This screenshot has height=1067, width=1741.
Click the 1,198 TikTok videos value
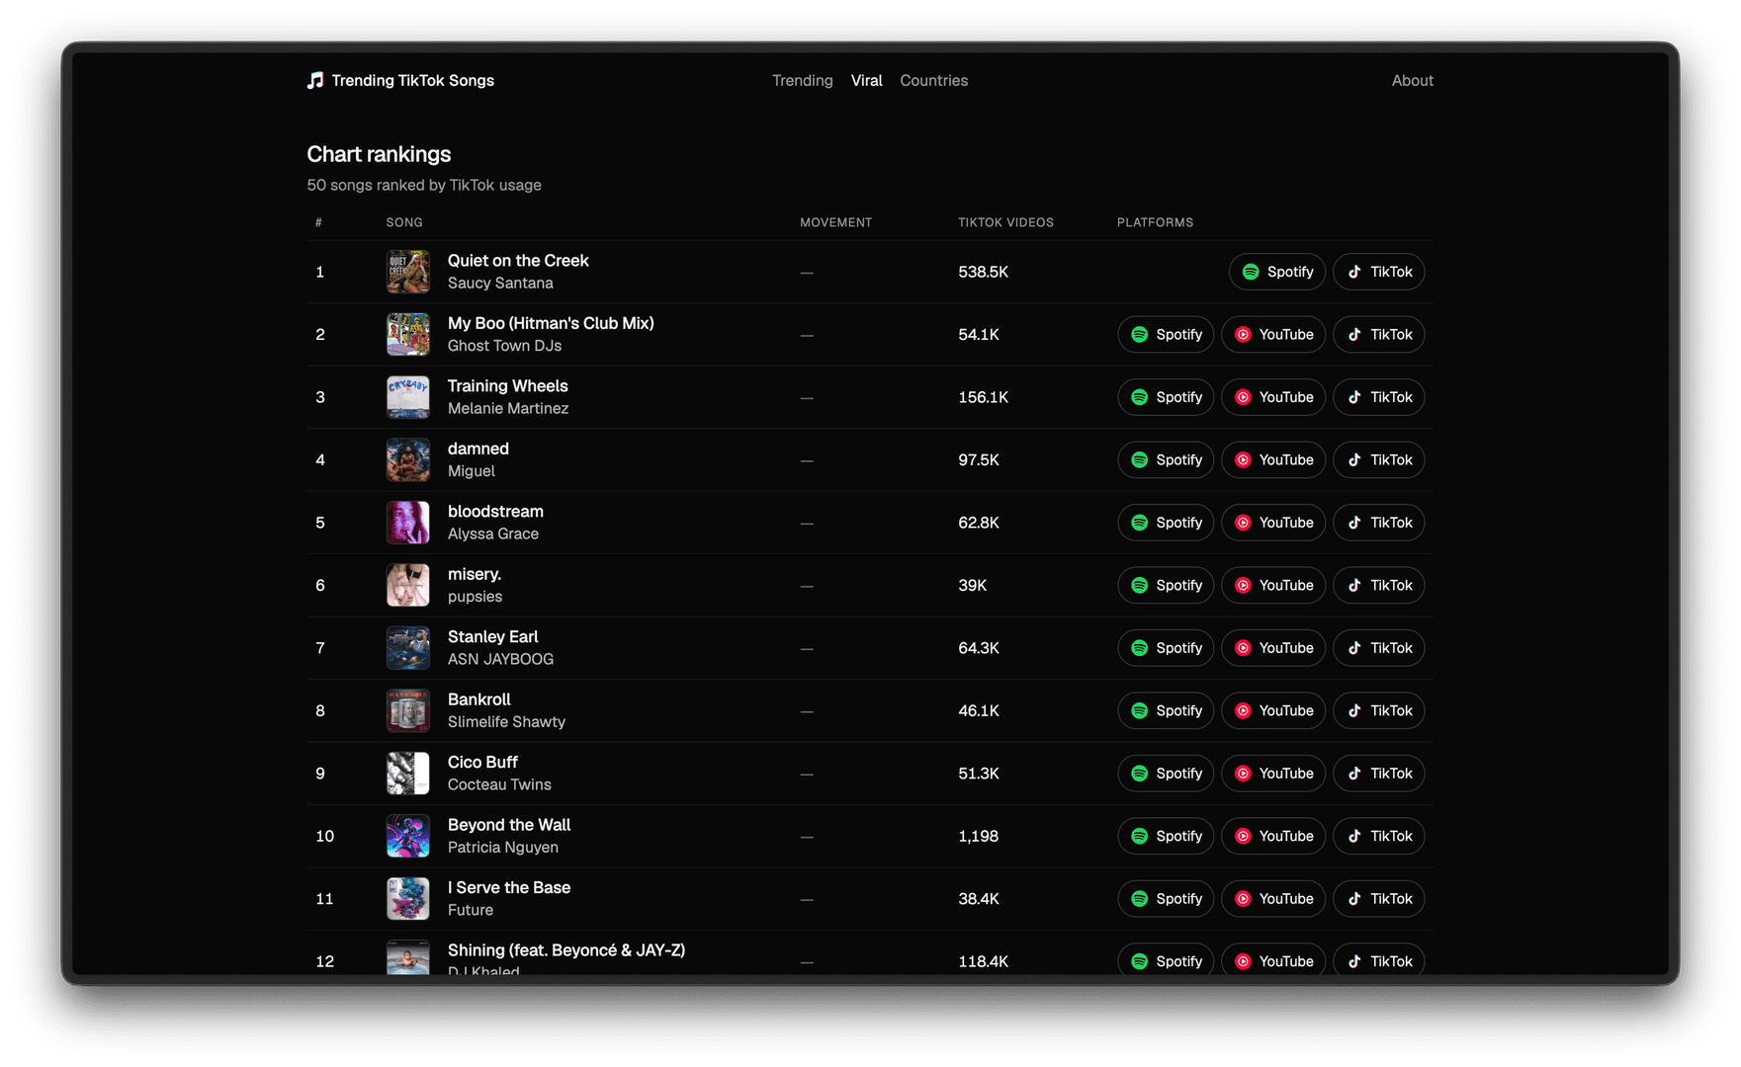click(978, 837)
